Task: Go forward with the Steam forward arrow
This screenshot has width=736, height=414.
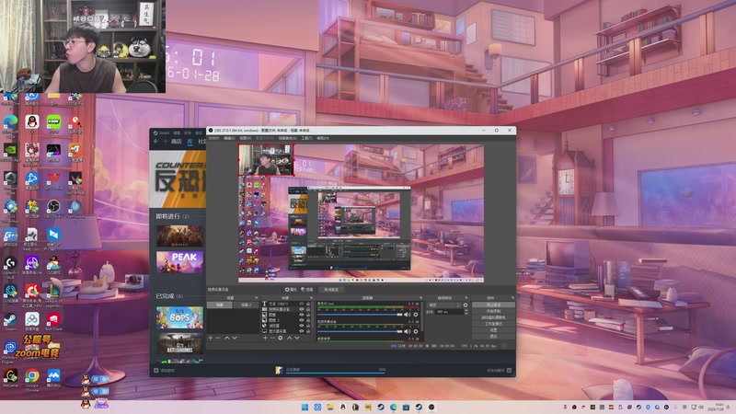Action: 165,141
